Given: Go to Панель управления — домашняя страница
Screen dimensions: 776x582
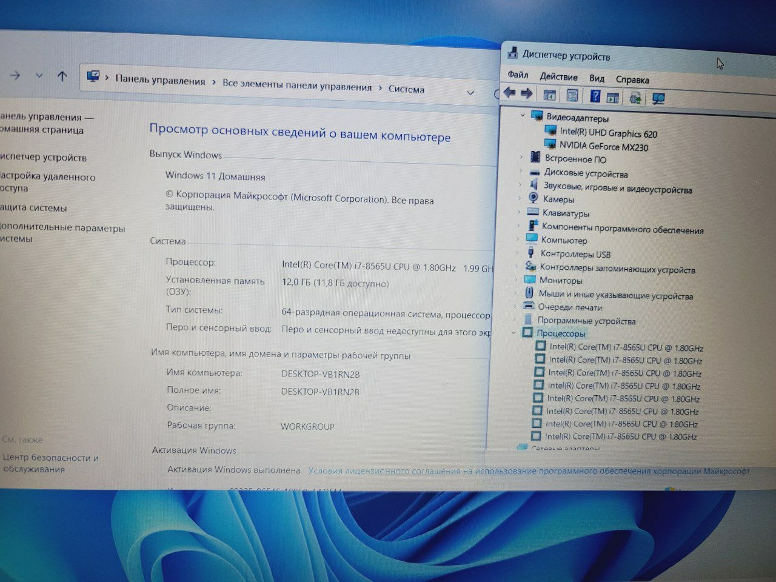Looking at the screenshot, I should (47, 123).
